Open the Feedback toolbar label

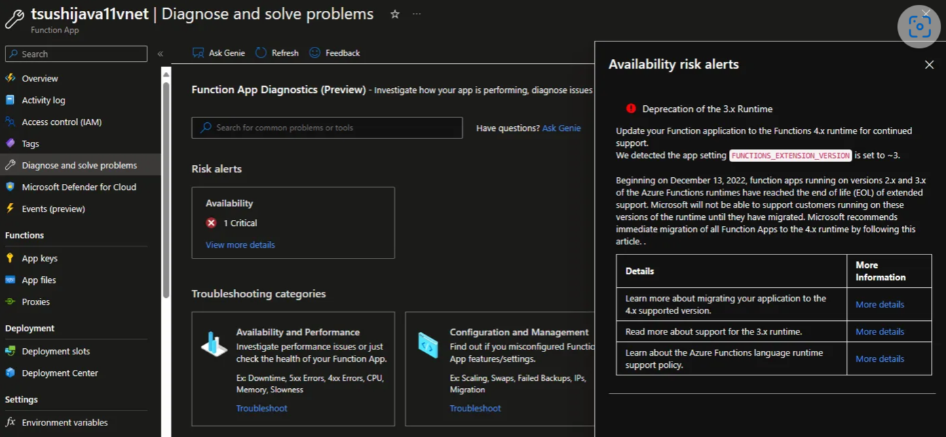tap(343, 53)
